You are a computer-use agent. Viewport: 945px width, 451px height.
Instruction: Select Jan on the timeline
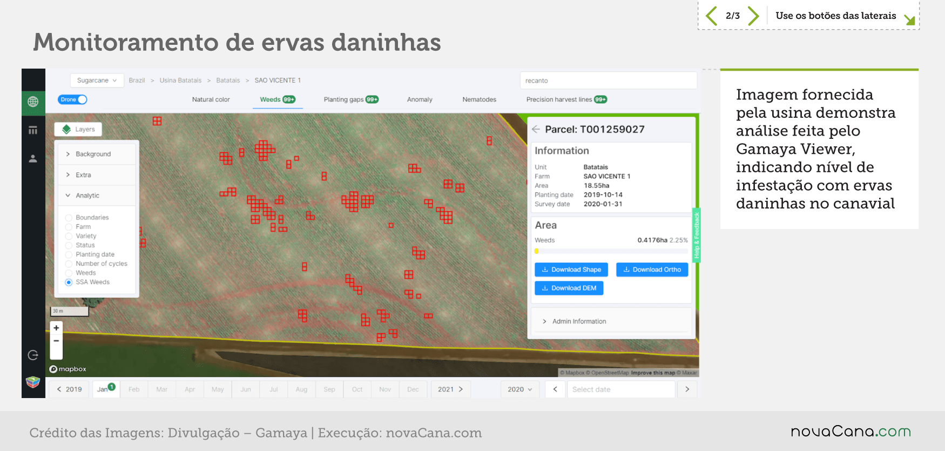pos(106,389)
